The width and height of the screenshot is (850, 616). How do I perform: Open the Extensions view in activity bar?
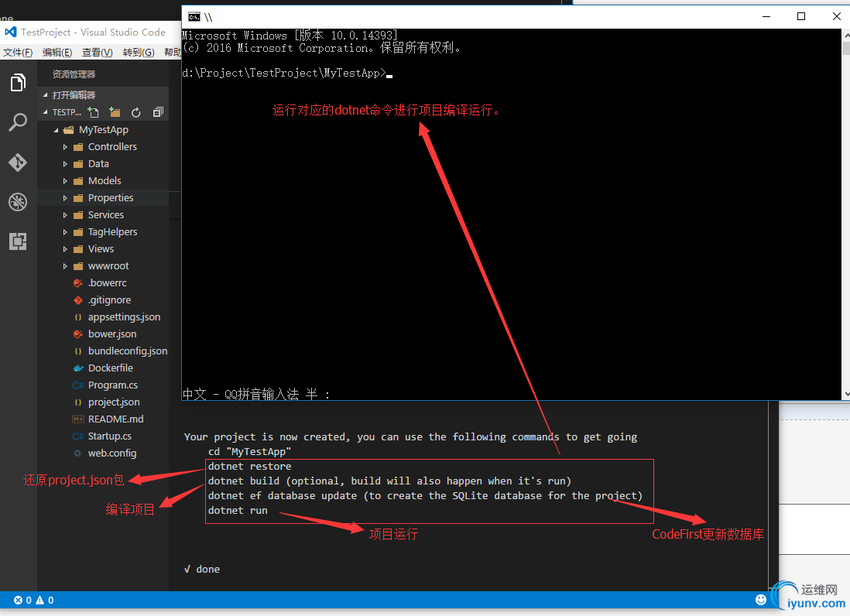18,241
